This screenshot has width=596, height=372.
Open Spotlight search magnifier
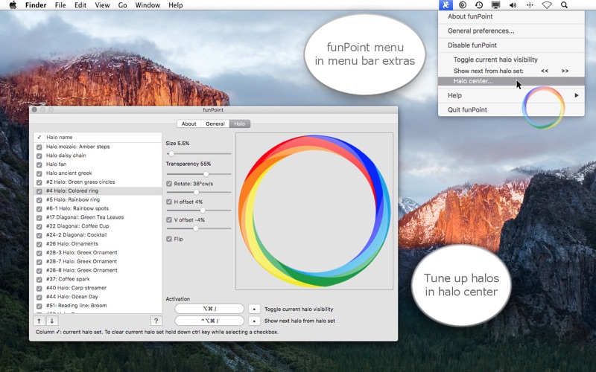click(x=564, y=5)
